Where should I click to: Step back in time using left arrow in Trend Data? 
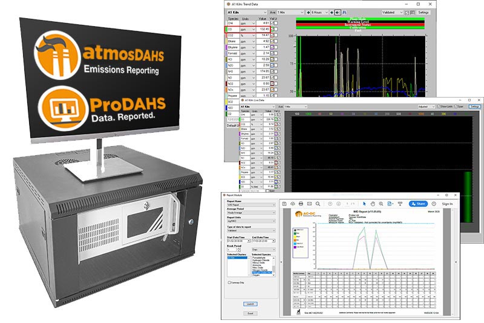tap(308, 13)
